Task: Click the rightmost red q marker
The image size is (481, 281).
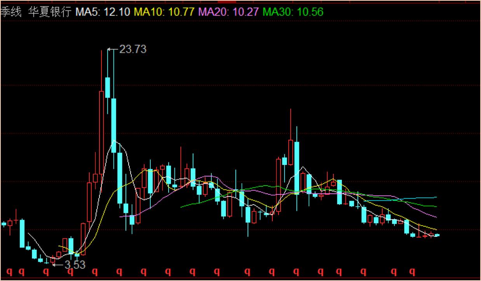Action: [413, 271]
